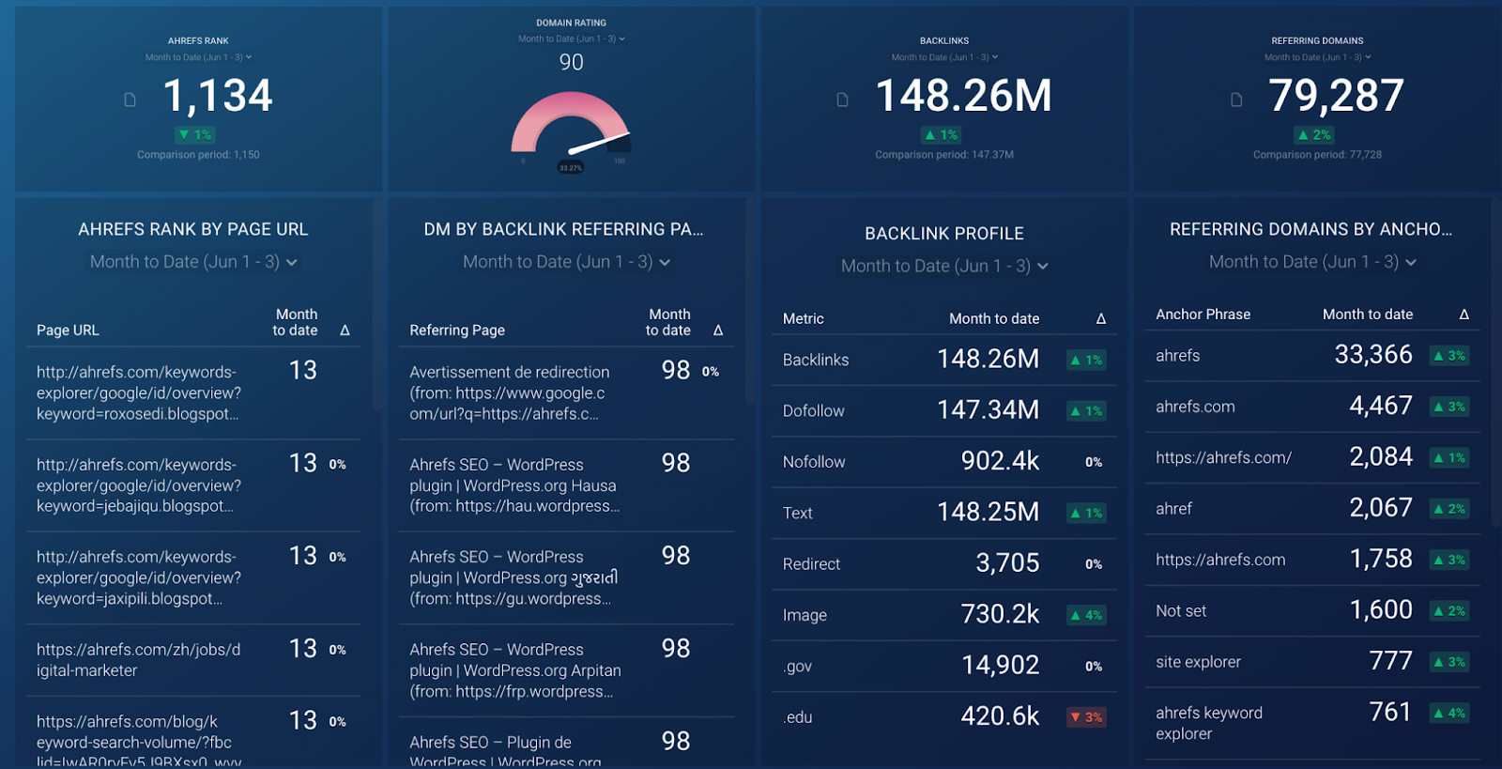This screenshot has height=769, width=1502.
Task: Click the 'Page URL' column header
Action: [68, 331]
